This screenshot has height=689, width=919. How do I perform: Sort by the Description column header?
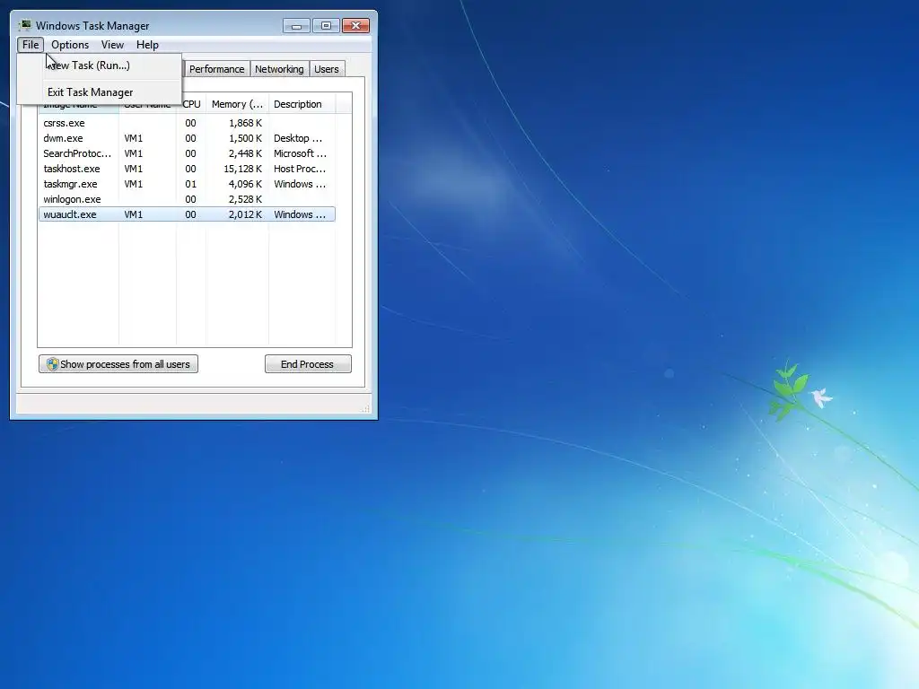[302, 104]
